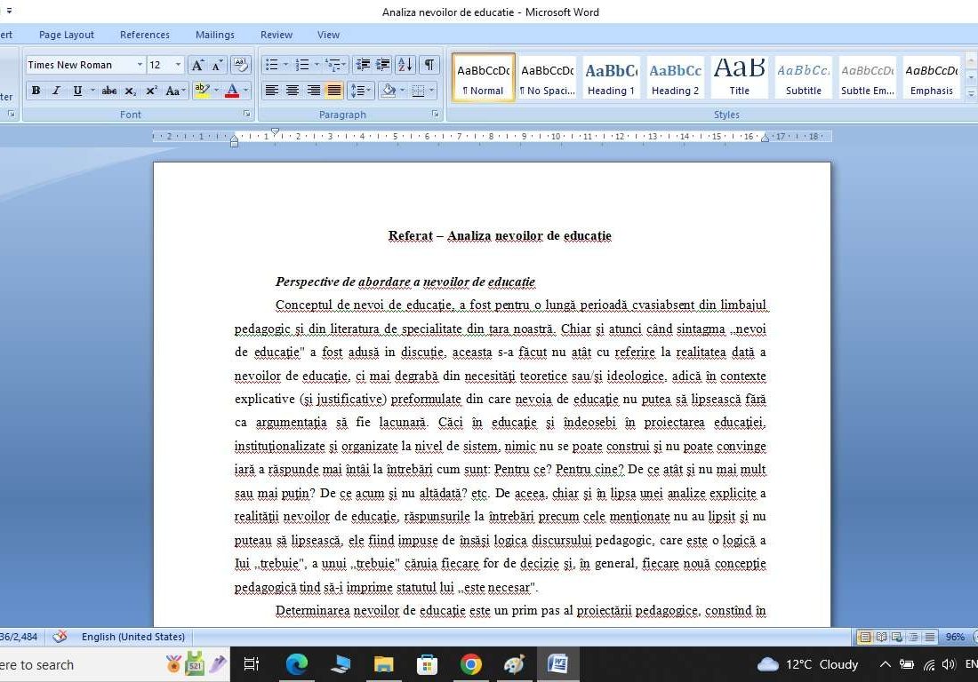Apply superscript formatting

click(x=149, y=91)
